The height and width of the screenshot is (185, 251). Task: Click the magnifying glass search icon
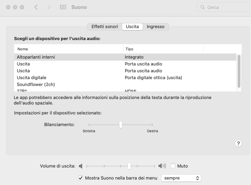pos(203,7)
